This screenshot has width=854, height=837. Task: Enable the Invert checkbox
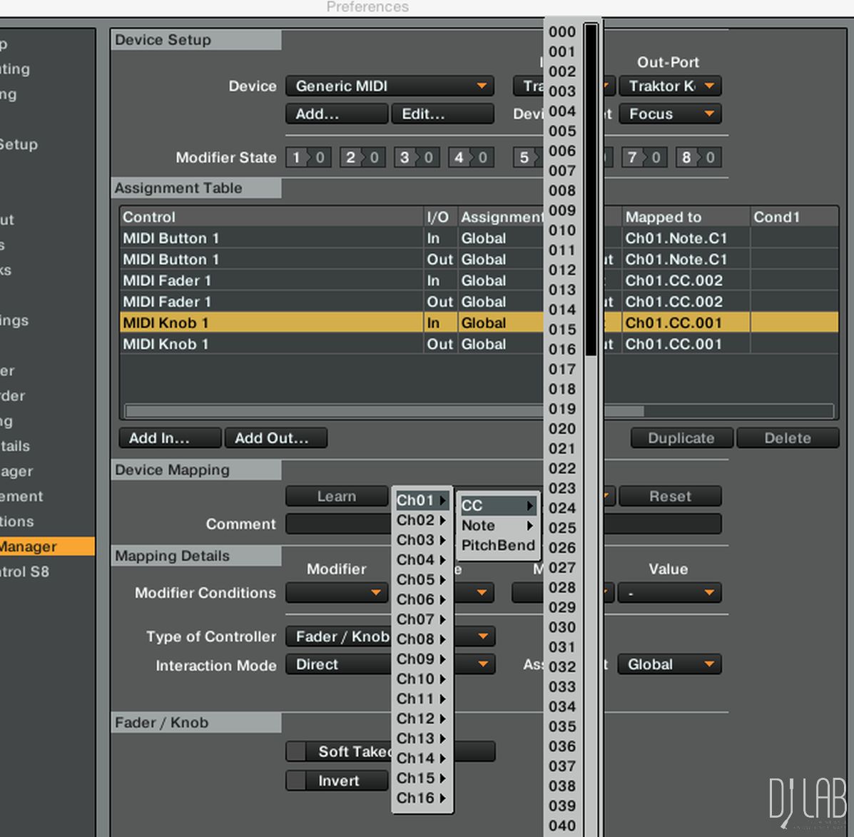296,781
